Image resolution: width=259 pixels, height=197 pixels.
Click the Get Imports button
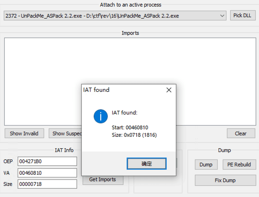103,180
